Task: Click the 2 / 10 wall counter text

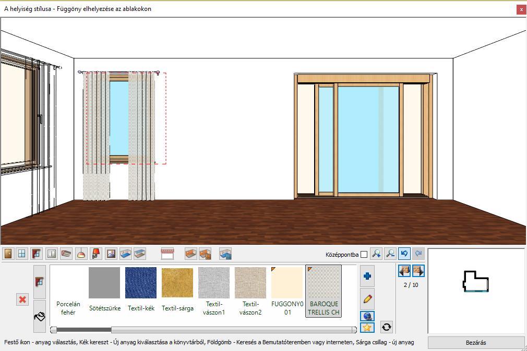Action: point(411,285)
